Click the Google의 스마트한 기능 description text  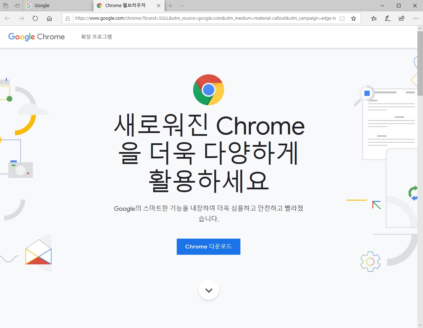[x=209, y=213]
